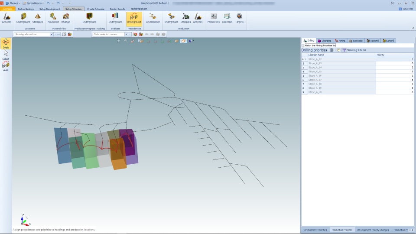Open Underground Production Progress Tracking

(x=89, y=18)
